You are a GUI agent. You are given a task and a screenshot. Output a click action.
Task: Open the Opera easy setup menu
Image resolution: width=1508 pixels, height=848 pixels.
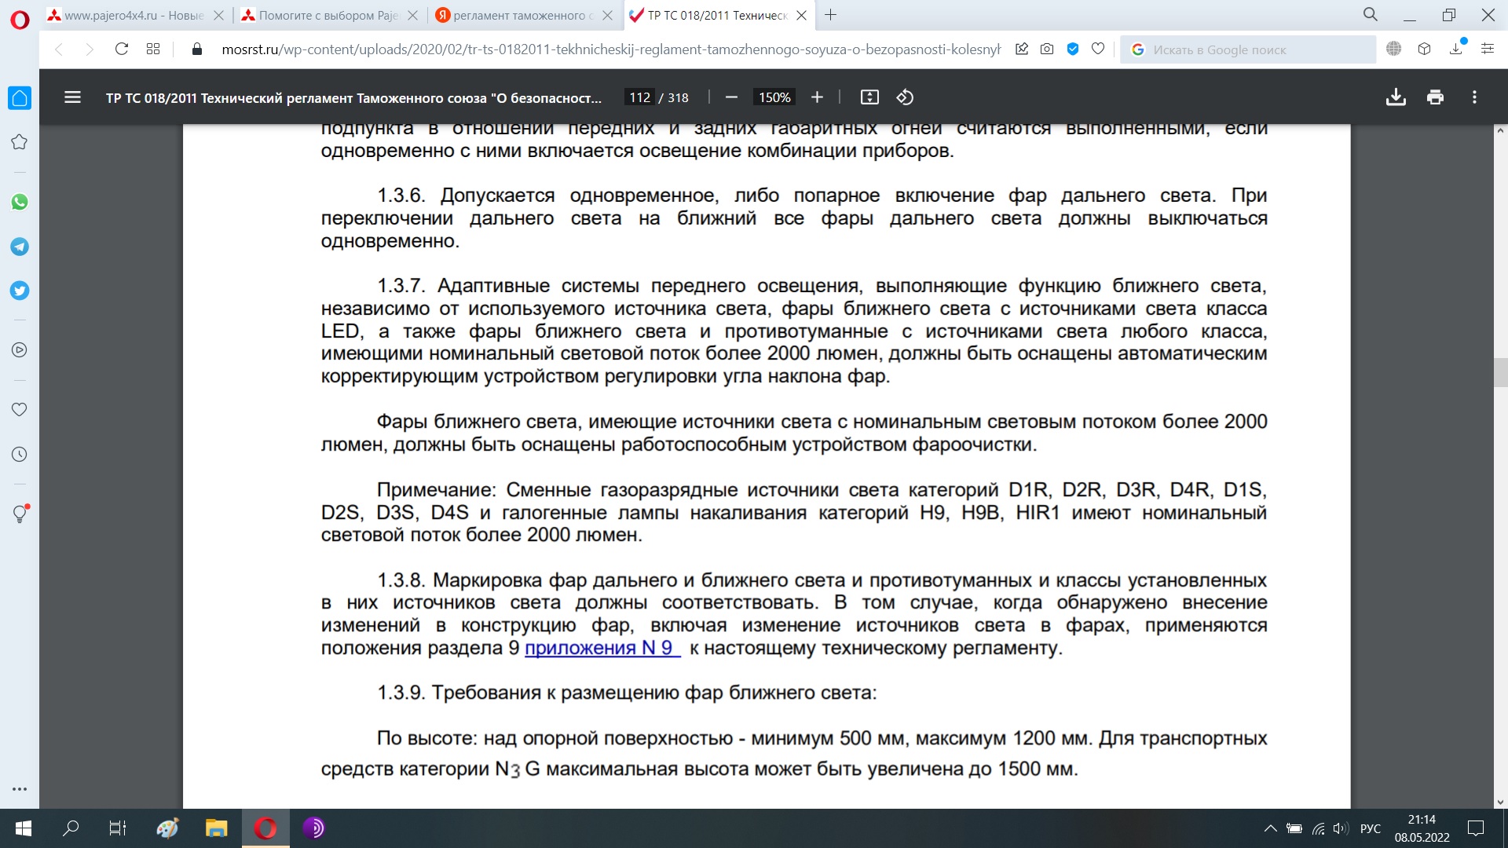click(x=1487, y=49)
